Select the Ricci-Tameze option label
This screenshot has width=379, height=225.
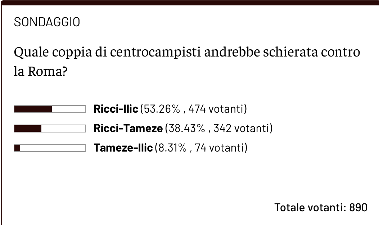[128, 129]
